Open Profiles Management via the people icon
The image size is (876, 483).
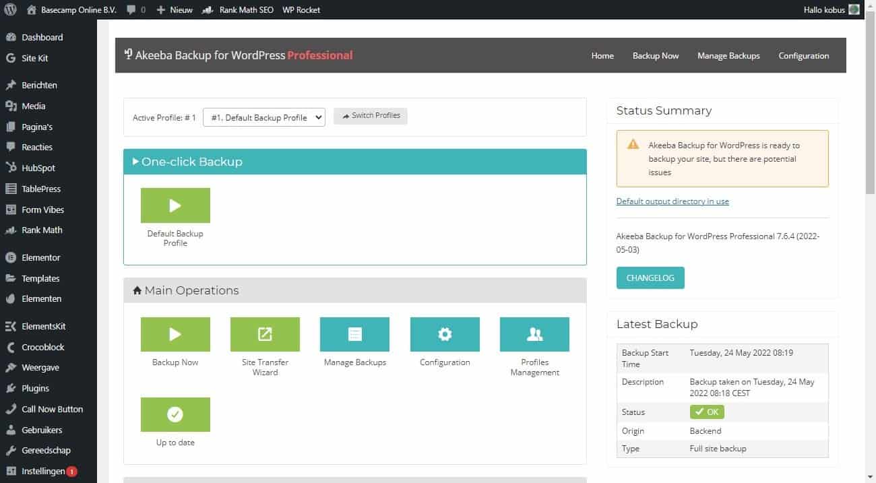pyautogui.click(x=534, y=334)
